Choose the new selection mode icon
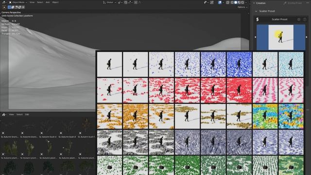Screen dimensions: 311x175 click(x=9, y=7)
